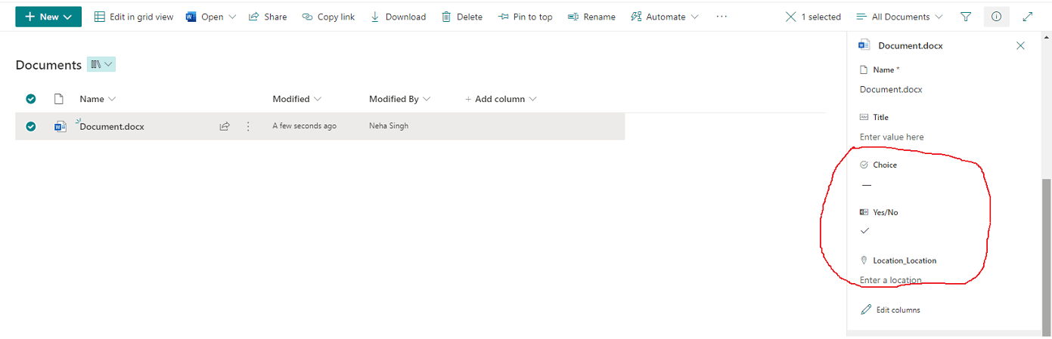Image resolution: width=1052 pixels, height=339 pixels.
Task: Expand the Open dropdown chevron
Action: tap(232, 17)
